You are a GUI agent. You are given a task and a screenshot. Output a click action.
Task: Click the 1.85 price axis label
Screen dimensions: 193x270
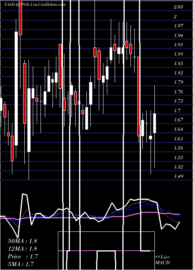coord(178,63)
